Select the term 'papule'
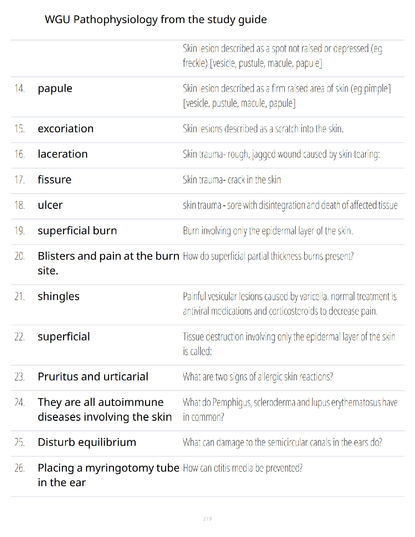The image size is (415, 537). 55,88
